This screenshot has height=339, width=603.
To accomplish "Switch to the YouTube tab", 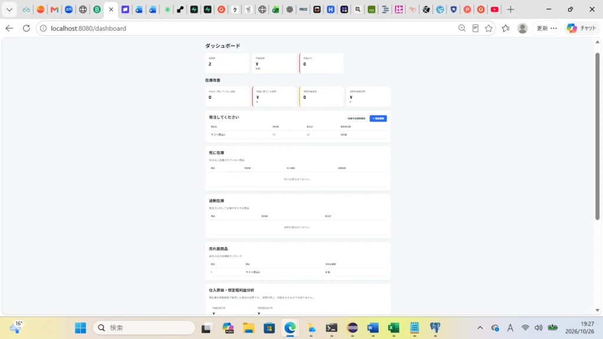I will (495, 9).
